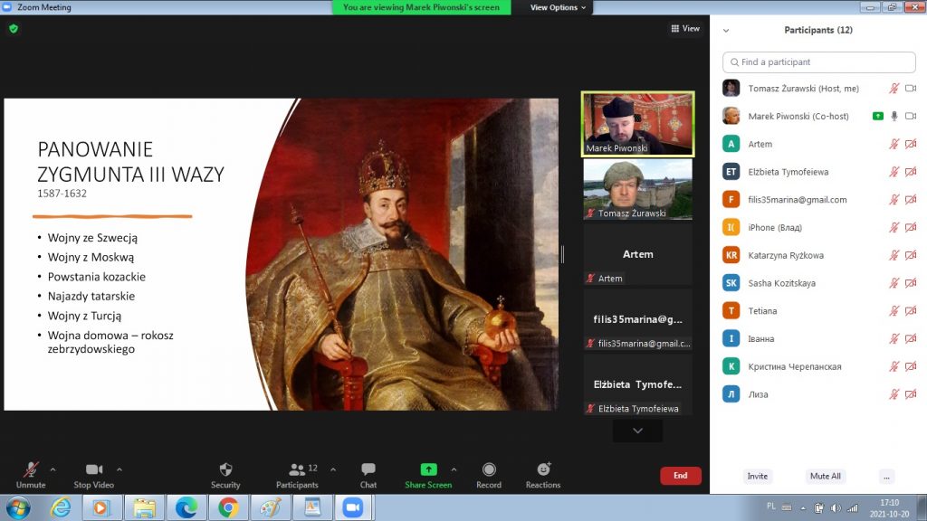The width and height of the screenshot is (927, 521).
Task: Click the Participants icon in toolbar
Action: click(297, 469)
